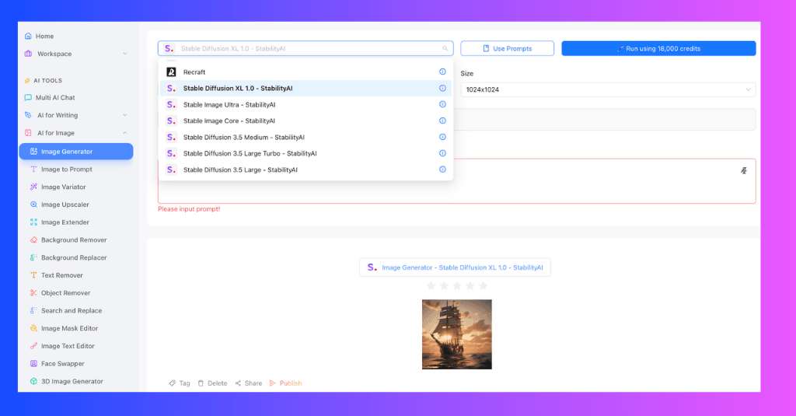Click inside the prompt text area
This screenshot has height=416, width=796.
[x=457, y=181]
